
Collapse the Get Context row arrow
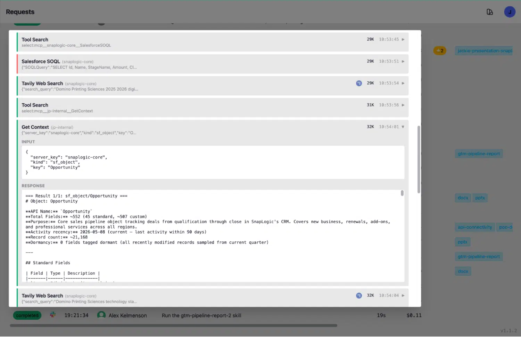(403, 127)
